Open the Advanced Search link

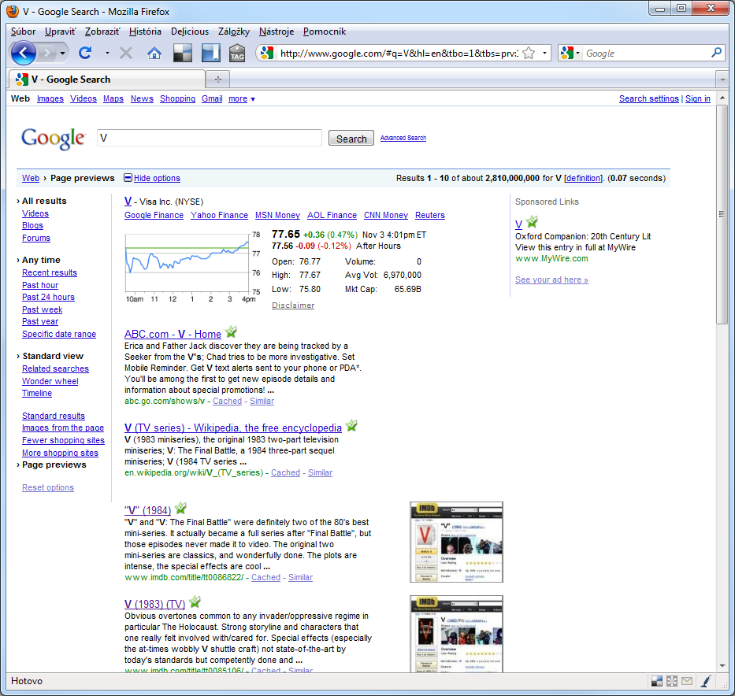pos(403,138)
